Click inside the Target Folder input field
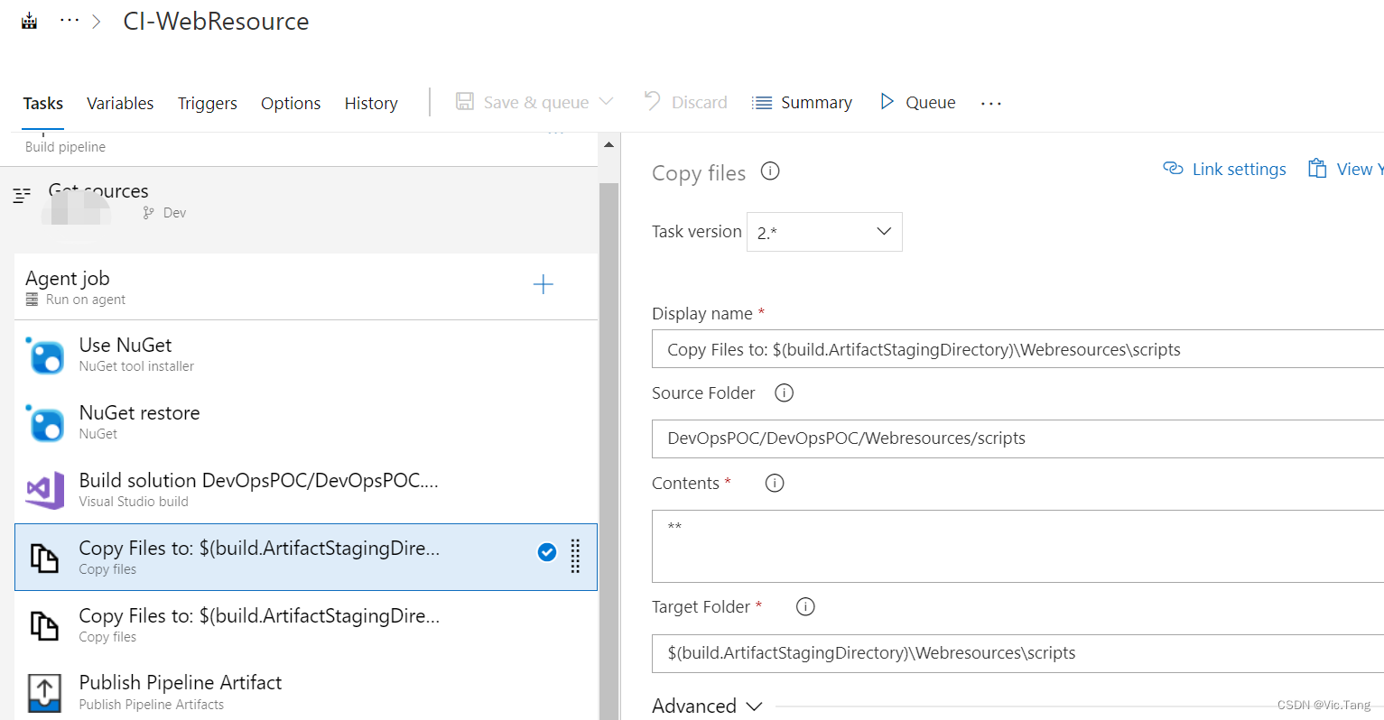 coord(993,652)
